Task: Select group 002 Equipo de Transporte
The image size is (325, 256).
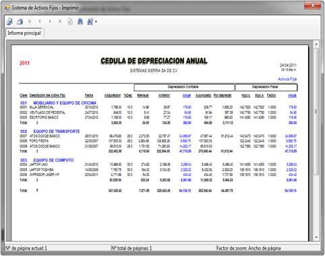Action: coord(50,132)
